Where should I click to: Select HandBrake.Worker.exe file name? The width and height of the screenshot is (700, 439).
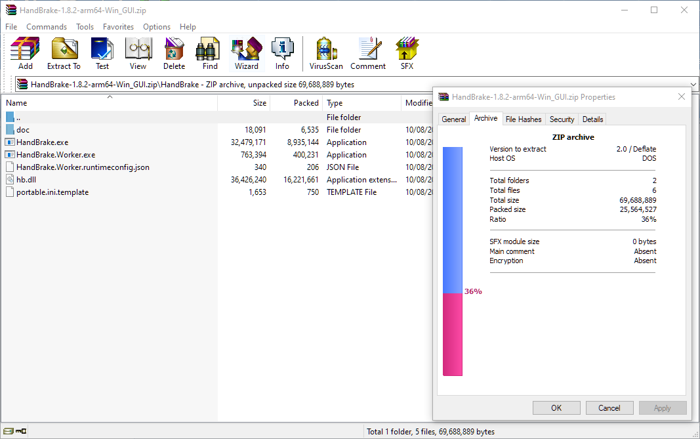pos(56,155)
